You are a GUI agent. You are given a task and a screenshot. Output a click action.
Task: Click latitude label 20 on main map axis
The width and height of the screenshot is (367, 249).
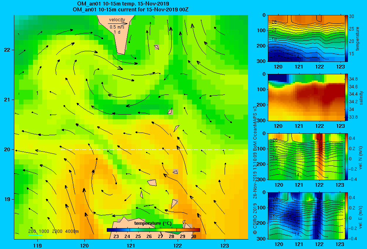(x=7, y=149)
